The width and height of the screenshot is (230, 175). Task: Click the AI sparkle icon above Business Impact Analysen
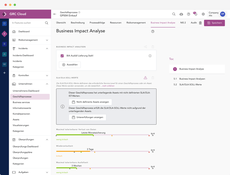point(145,47)
